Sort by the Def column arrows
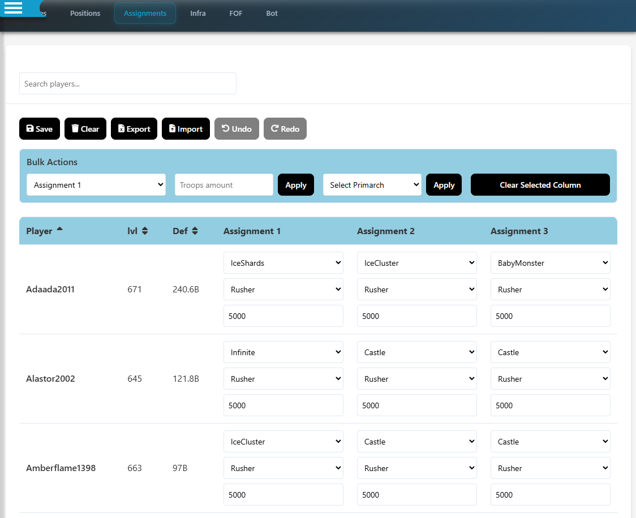Viewport: 636px width, 518px height. coord(195,231)
